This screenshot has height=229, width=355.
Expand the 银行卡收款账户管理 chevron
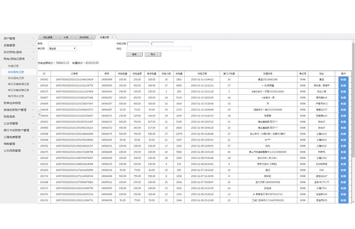33,130
